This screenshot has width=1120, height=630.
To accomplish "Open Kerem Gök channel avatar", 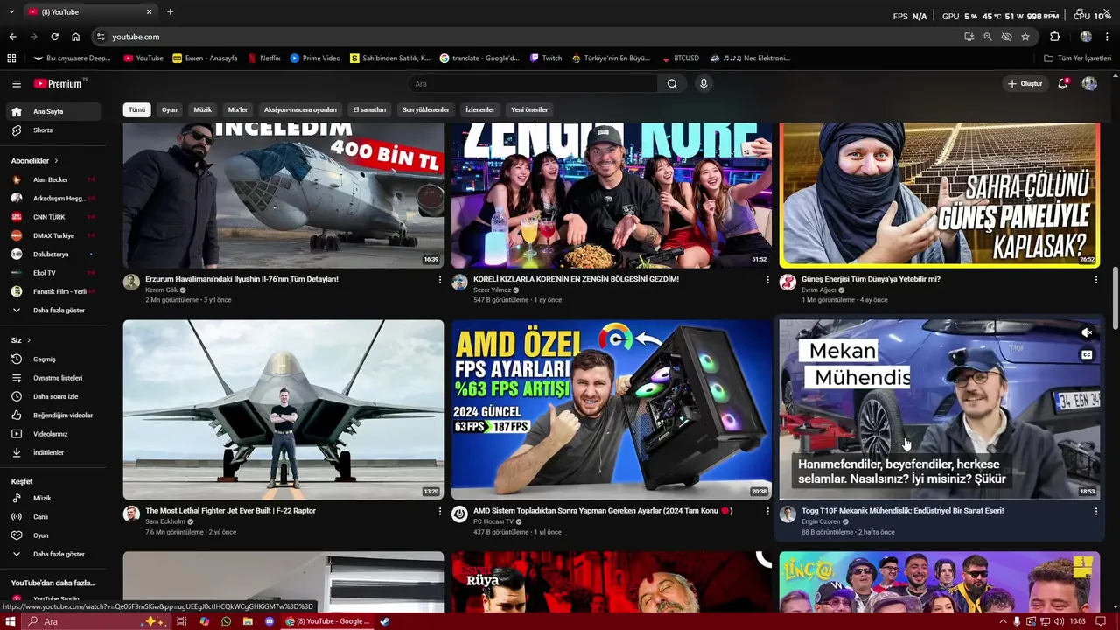I will click(131, 282).
